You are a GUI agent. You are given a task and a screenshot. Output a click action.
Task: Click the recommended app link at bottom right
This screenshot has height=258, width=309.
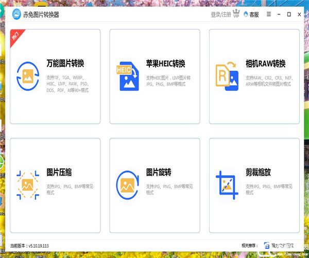coord(281,246)
